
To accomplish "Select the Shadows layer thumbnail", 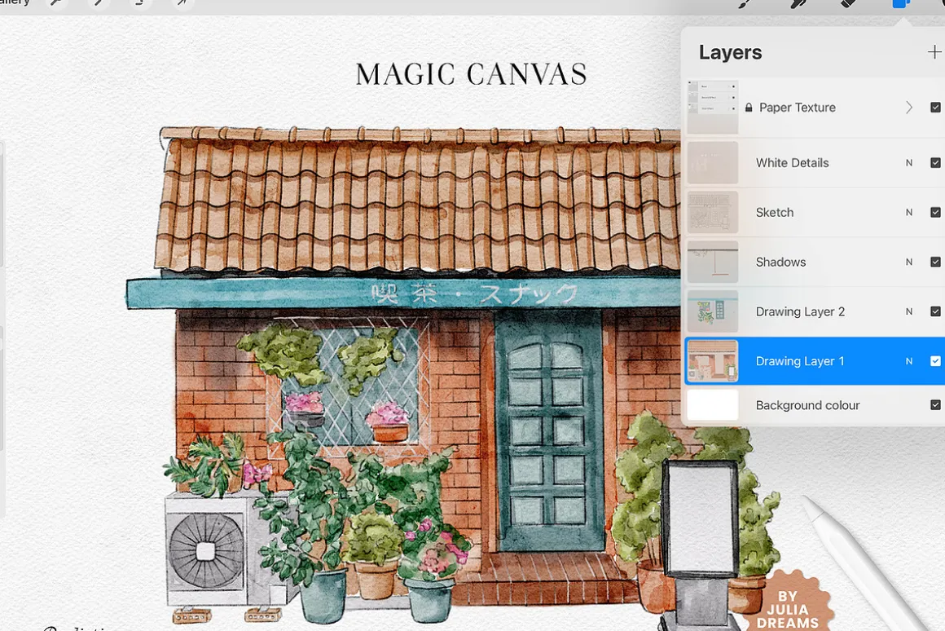I will click(x=712, y=262).
